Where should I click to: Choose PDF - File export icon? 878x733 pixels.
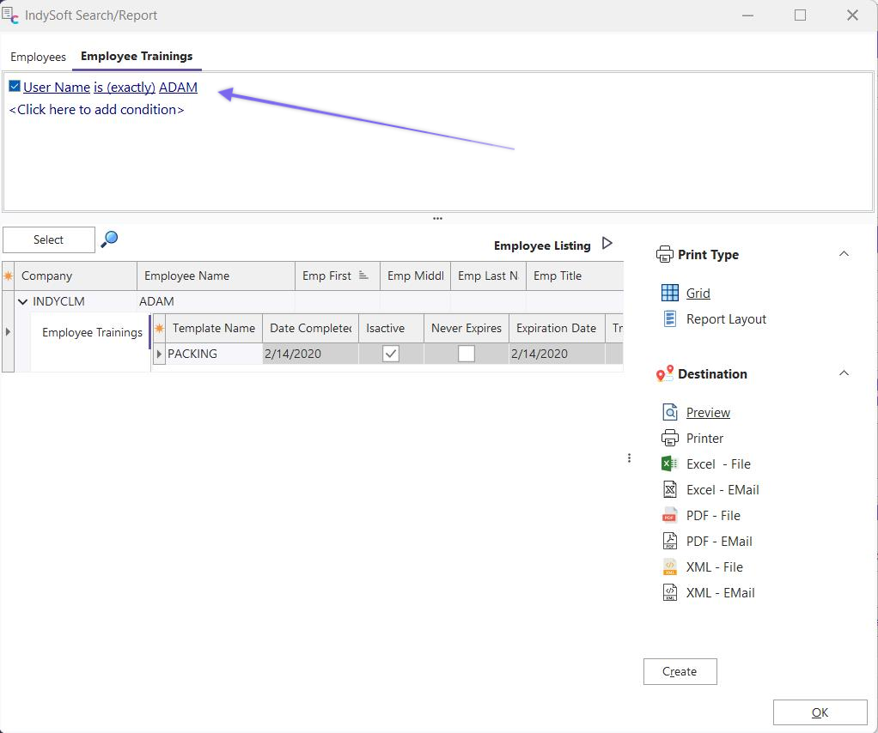tap(670, 515)
